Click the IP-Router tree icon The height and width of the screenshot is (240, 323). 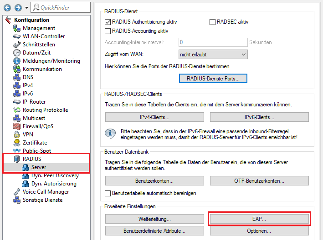coord(17,102)
